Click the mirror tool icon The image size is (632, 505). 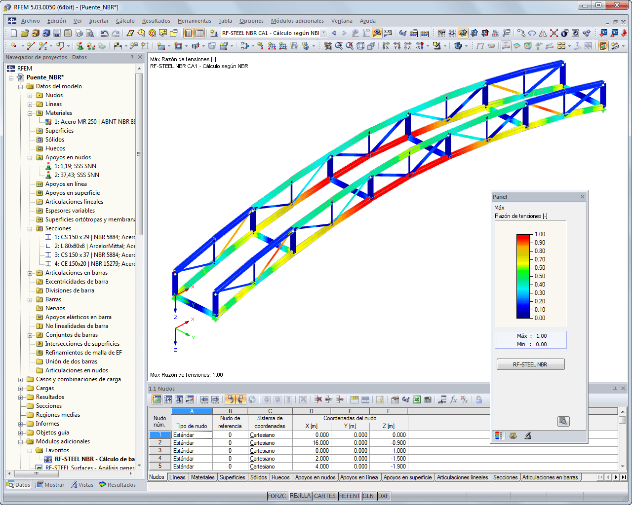point(543,33)
